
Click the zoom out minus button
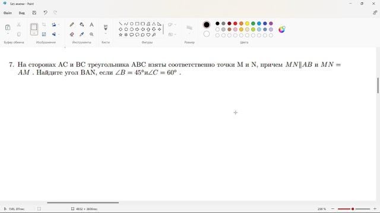point(332,209)
